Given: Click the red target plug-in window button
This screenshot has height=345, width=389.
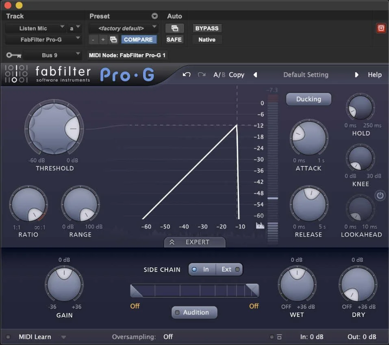Looking at the screenshot, I should coord(381,28).
